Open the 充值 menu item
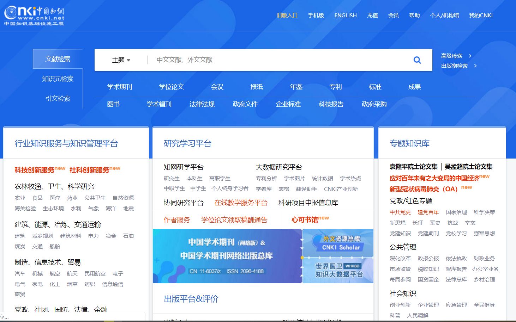Screen dimensions: 516x322 click(x=372, y=16)
